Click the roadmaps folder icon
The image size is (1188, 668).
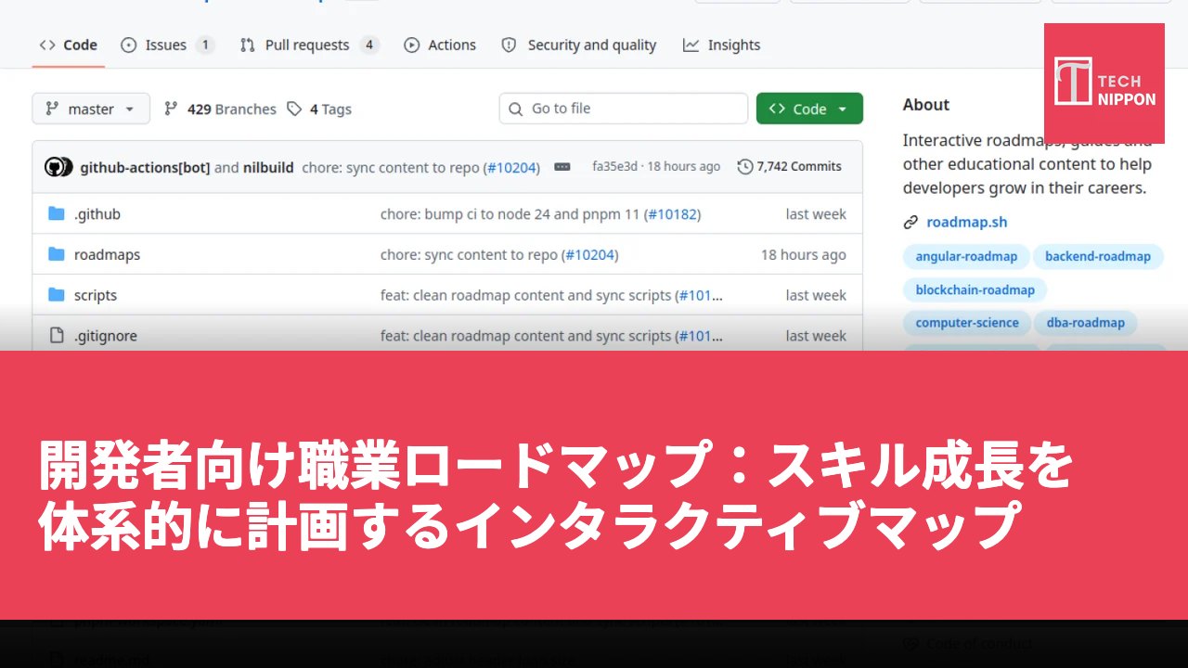[57, 255]
